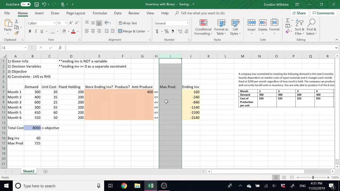
Task: Click the Share button
Action: 299,13
